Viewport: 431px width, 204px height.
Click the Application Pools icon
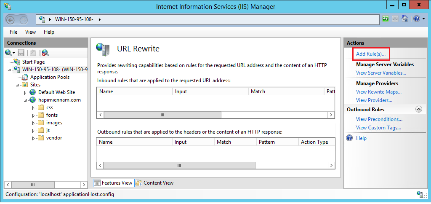(x=25, y=77)
